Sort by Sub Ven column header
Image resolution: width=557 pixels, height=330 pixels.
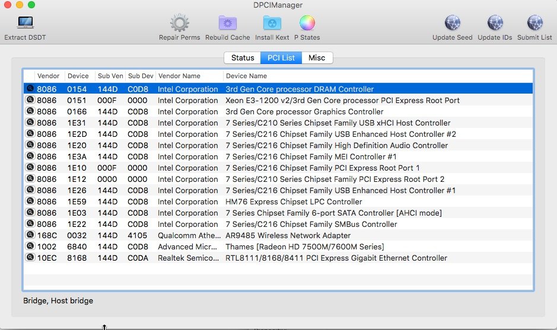tap(110, 76)
